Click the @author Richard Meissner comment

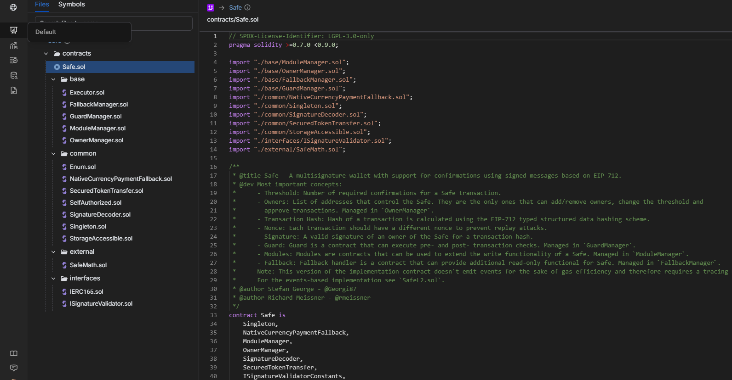point(305,298)
